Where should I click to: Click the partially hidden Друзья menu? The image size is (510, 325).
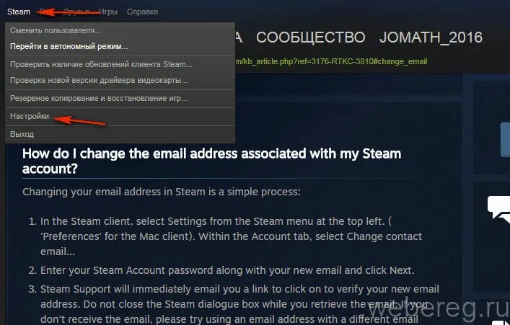tap(76, 12)
